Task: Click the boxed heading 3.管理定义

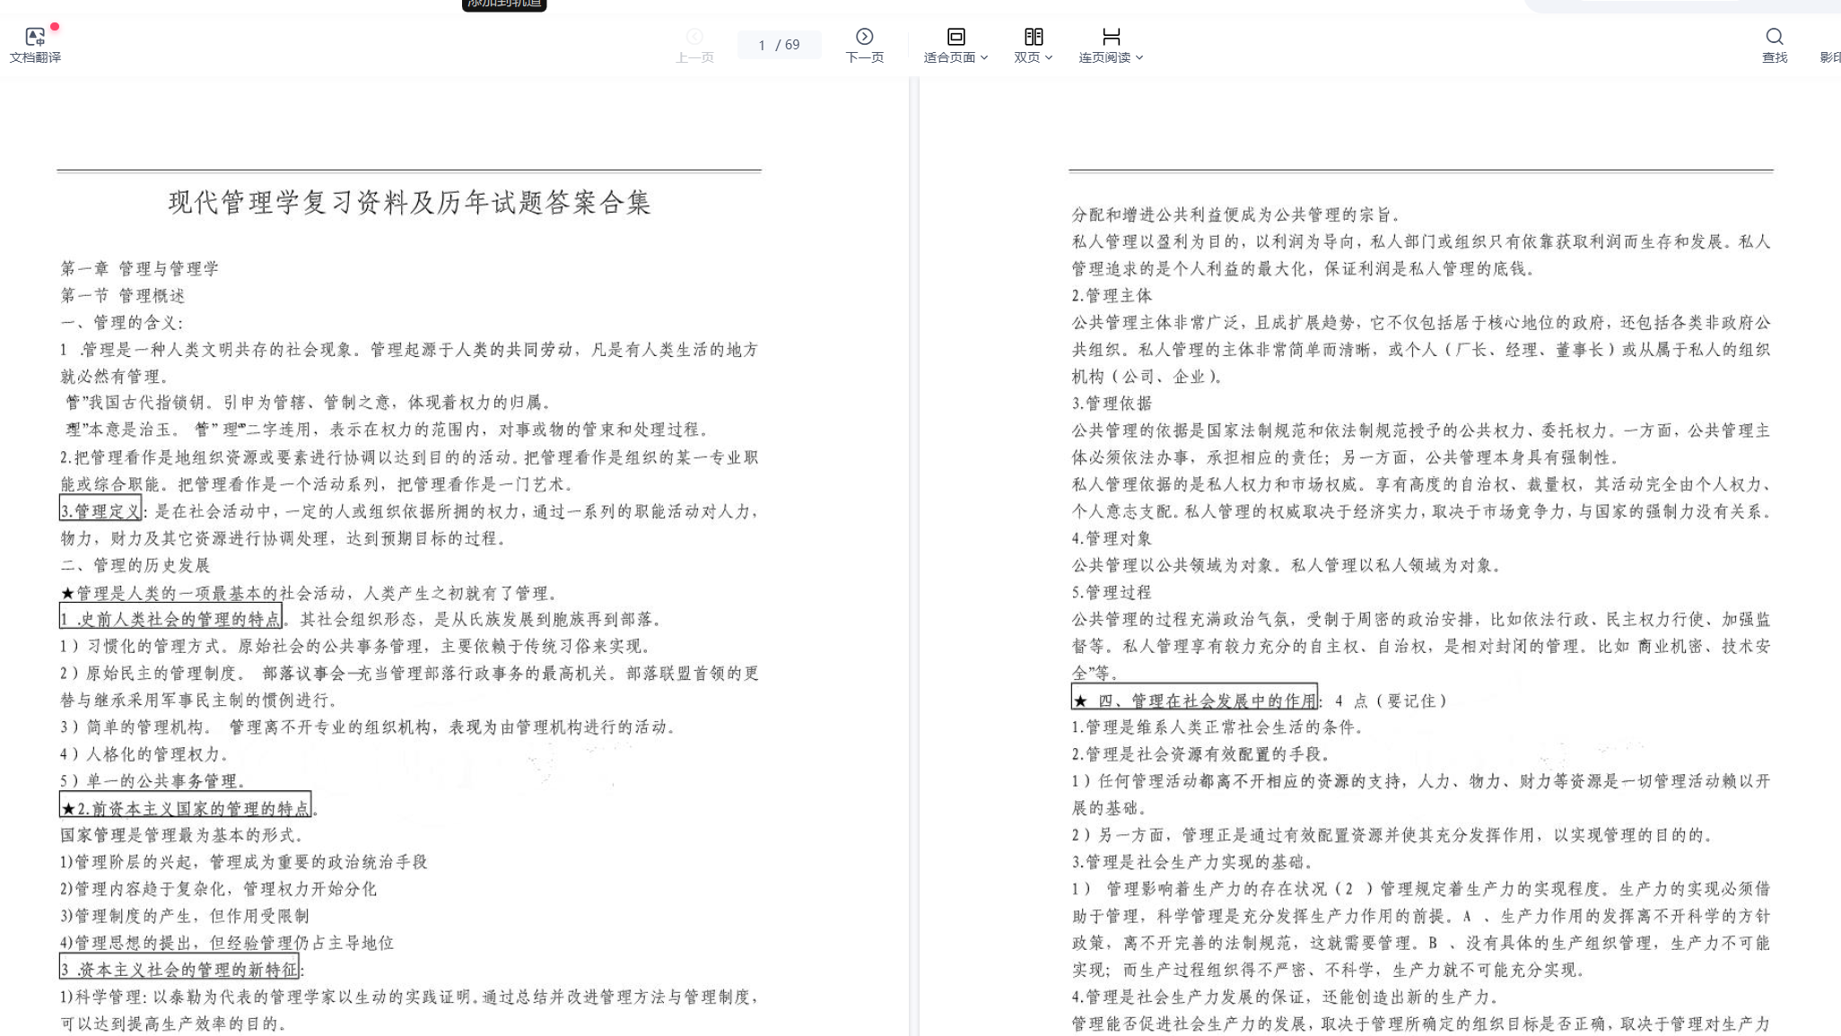Action: [100, 510]
